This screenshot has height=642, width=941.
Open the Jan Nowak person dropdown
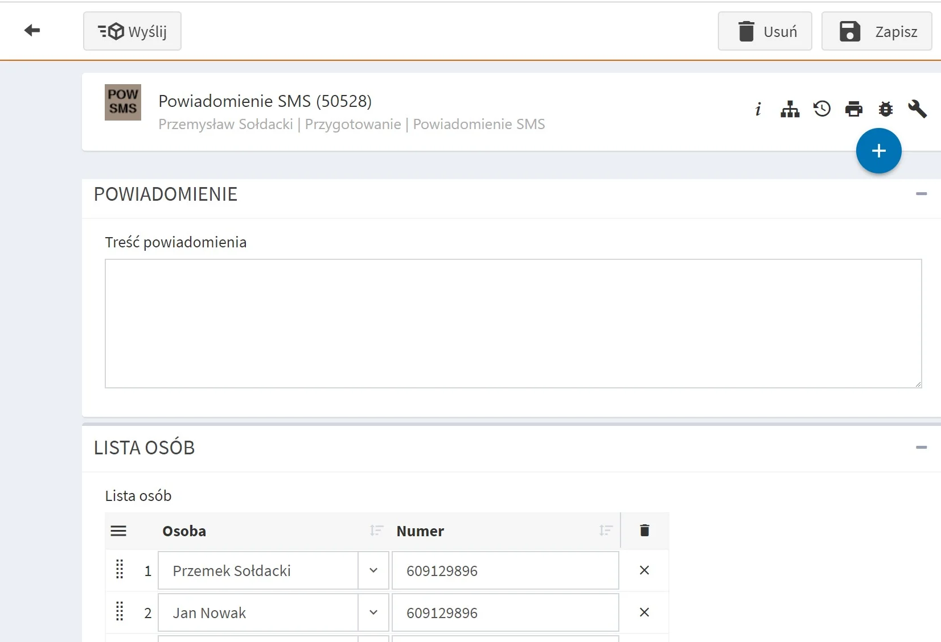(x=373, y=612)
